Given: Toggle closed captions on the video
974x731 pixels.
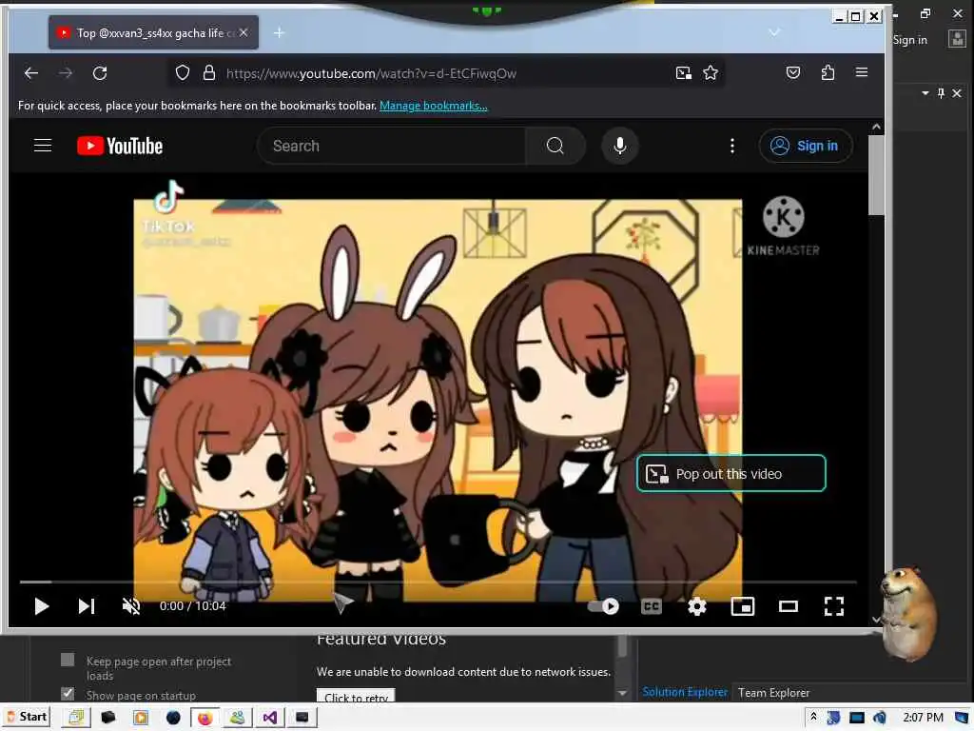Looking at the screenshot, I should pyautogui.click(x=651, y=606).
